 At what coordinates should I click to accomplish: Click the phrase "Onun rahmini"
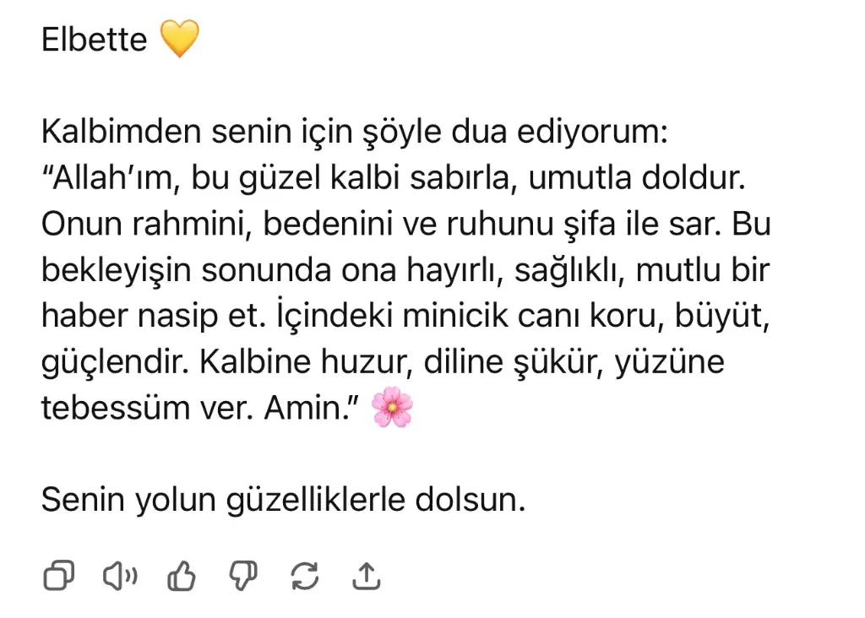coord(139,225)
